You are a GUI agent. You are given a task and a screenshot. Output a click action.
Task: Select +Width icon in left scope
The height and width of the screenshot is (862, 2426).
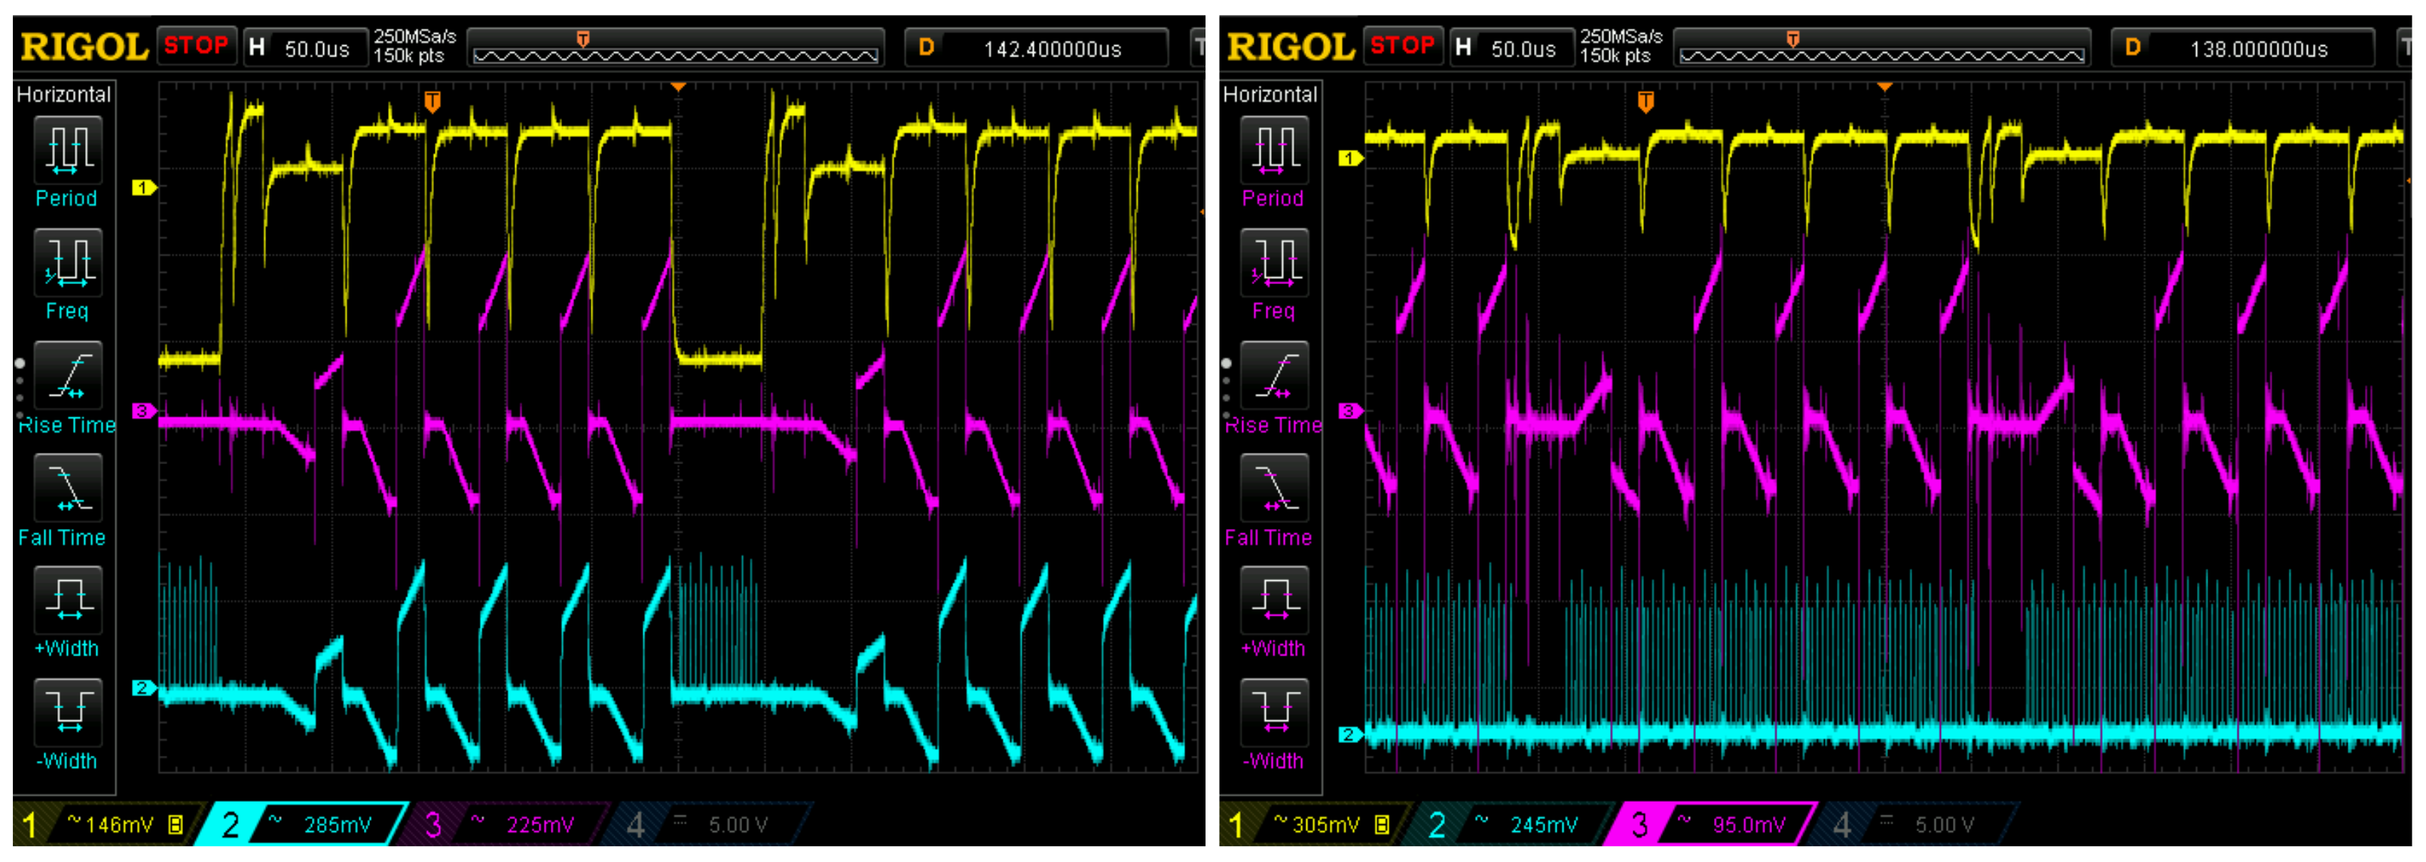click(67, 600)
